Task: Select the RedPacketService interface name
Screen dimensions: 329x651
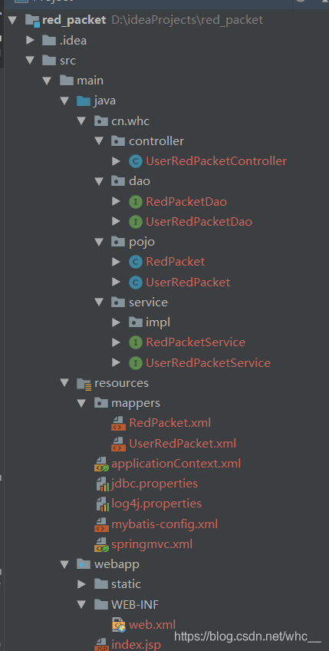Action: pyautogui.click(x=196, y=342)
